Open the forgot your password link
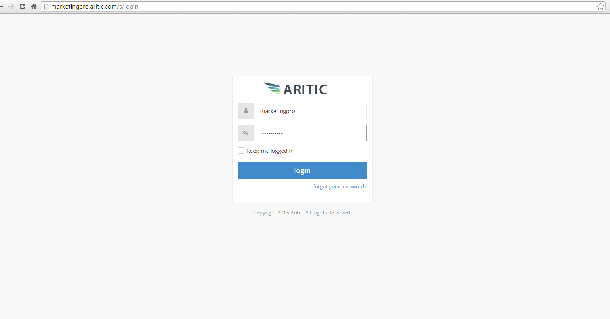Image resolution: width=610 pixels, height=319 pixels. (340, 187)
